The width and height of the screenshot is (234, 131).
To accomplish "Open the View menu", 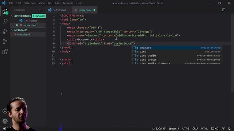I will [42, 3].
